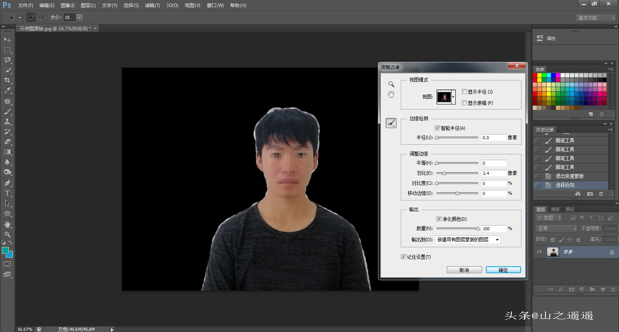
Task: Click the Zoom tool in the Refine Edge dialog
Action: [391, 84]
